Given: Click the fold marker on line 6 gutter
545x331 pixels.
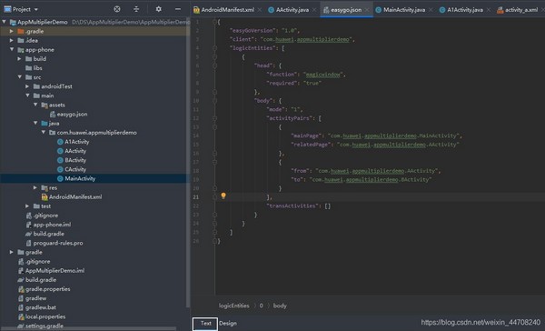Looking at the screenshot, I should [x=214, y=65].
